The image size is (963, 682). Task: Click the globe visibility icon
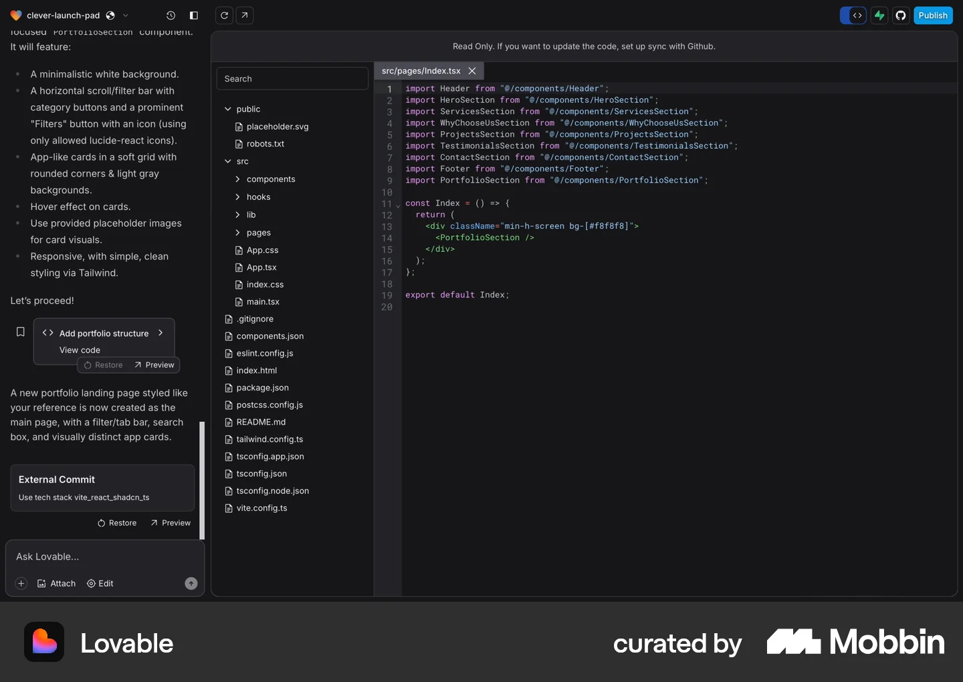coord(110,15)
